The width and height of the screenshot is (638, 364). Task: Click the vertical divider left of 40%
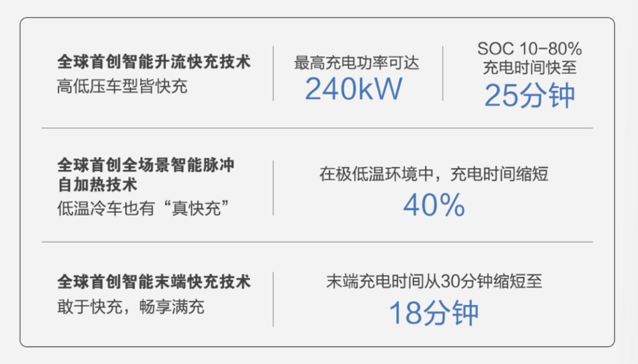pos(273,188)
